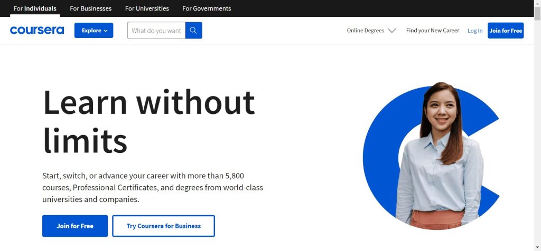Screen dimensions: 541x251
Task: Click the Coursera logo
Action: pos(37,31)
